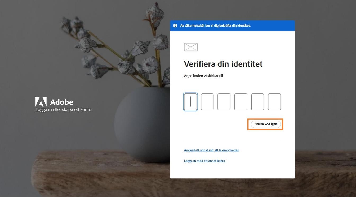Click the fifth verification code box

(257, 102)
